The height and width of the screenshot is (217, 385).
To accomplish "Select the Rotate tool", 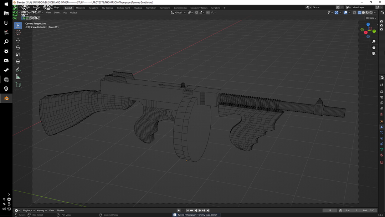I will click(x=18, y=47).
